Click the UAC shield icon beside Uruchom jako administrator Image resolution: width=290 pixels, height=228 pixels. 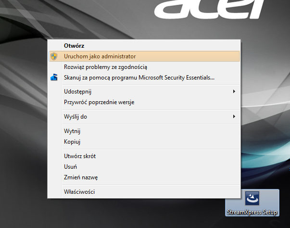coord(54,56)
